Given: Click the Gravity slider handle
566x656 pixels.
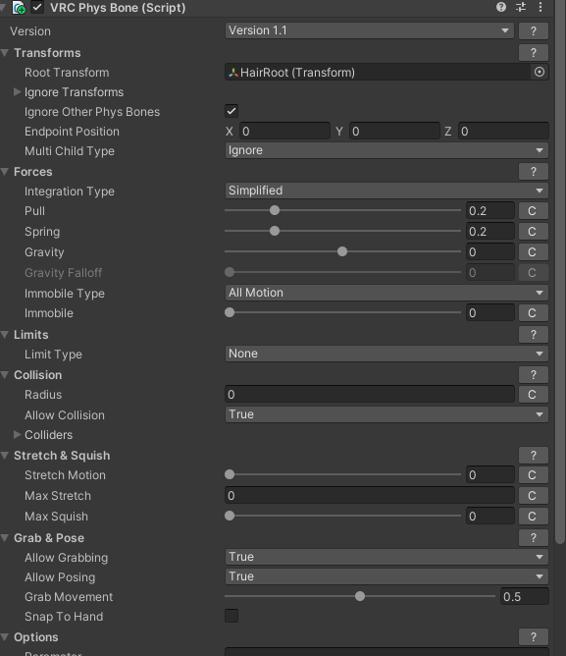Looking at the screenshot, I should point(342,251).
